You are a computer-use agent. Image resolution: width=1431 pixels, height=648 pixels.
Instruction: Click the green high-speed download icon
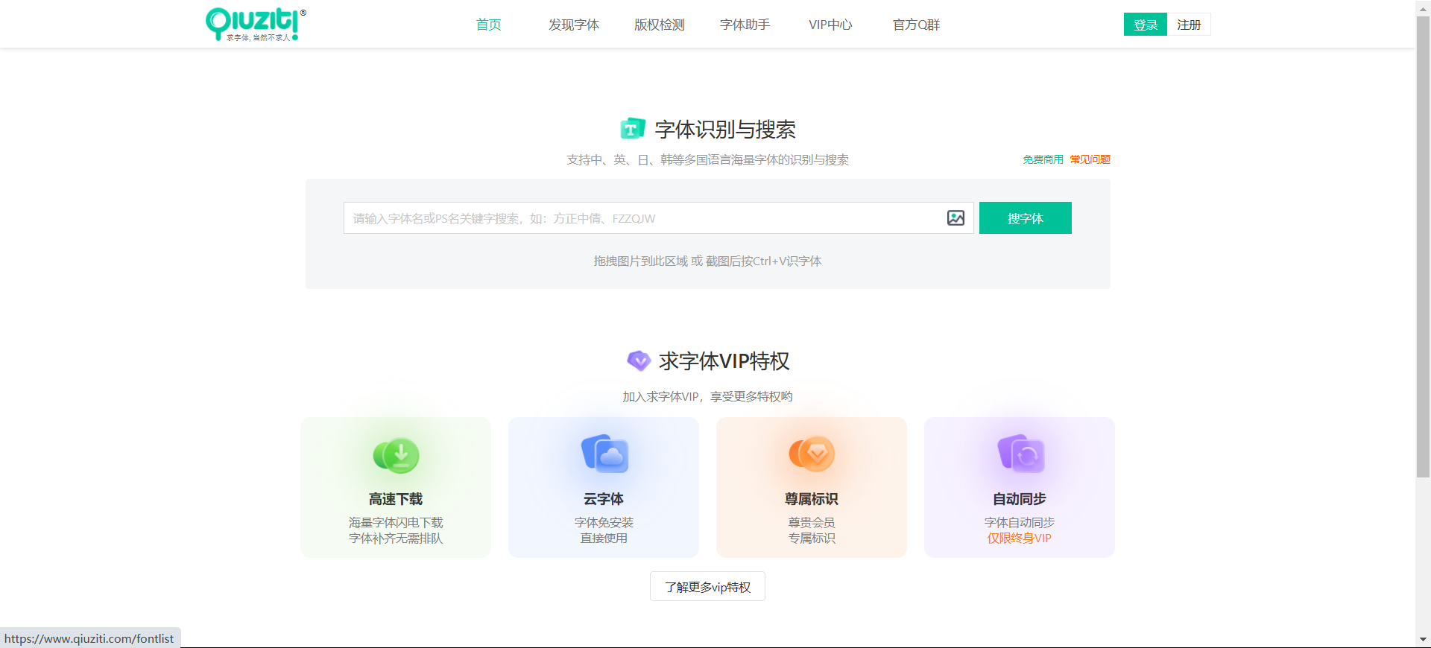pyautogui.click(x=396, y=455)
